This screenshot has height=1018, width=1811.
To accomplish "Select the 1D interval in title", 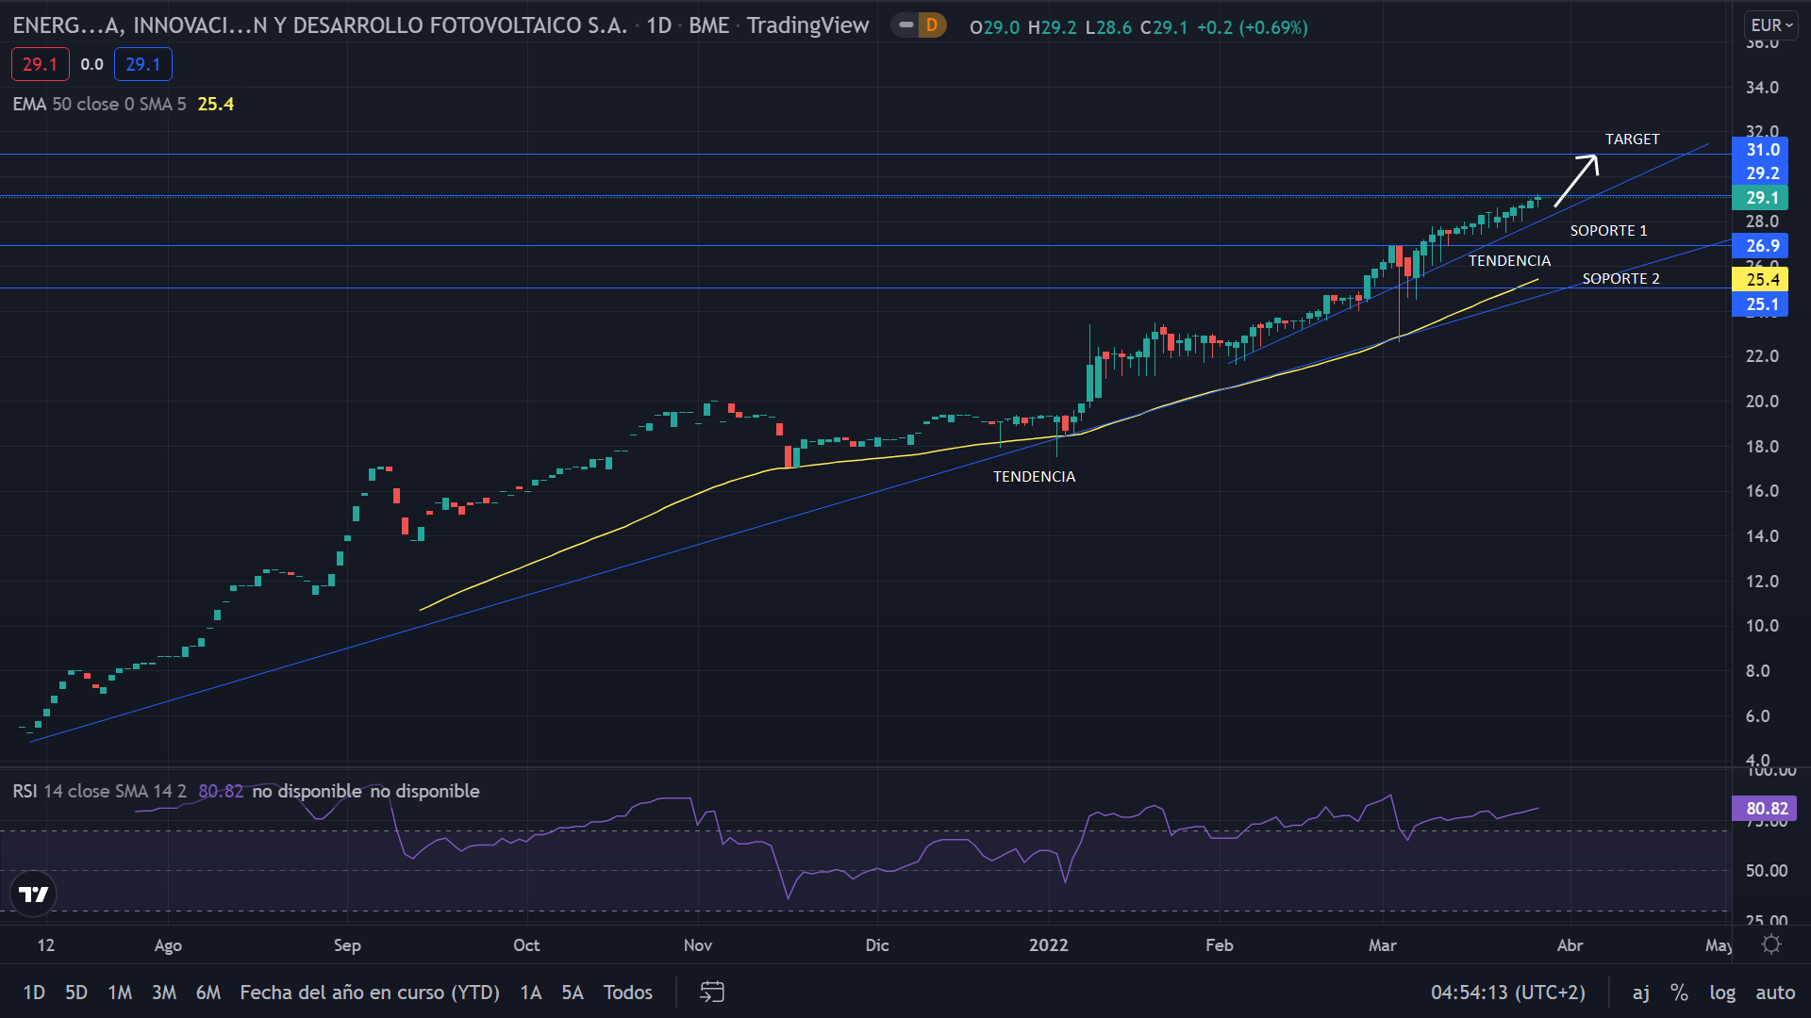I will pyautogui.click(x=658, y=26).
